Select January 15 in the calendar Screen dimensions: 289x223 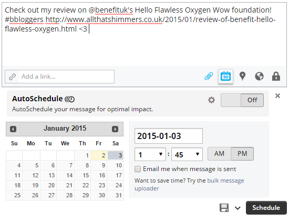click(x=83, y=175)
